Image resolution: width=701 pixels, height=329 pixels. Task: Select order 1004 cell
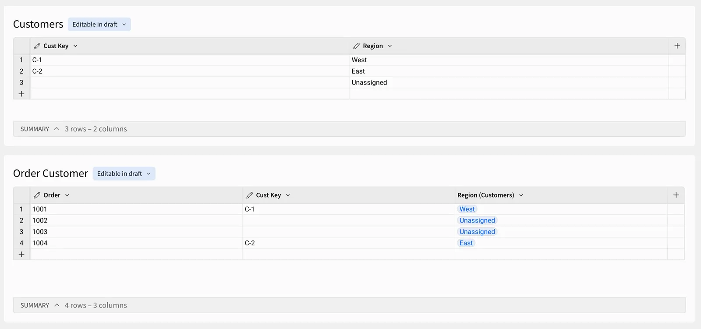136,244
